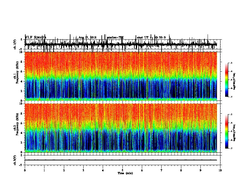Select the ch.1 color bar log(PSD) label
Image resolution: width=248 pixels, height=191 pixels.
click(x=235, y=81)
